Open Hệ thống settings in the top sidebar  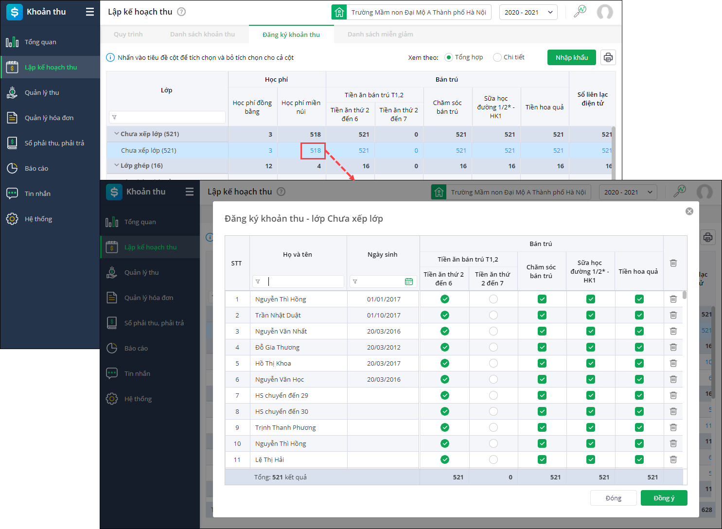38,219
